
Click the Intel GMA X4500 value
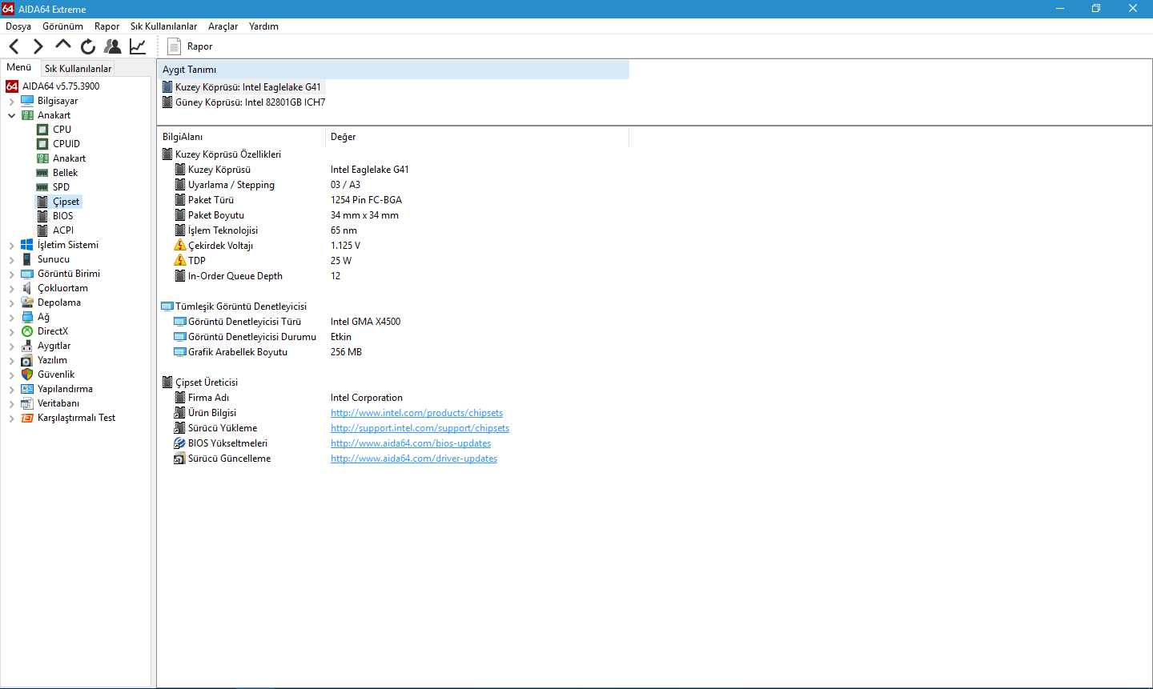[x=365, y=322]
